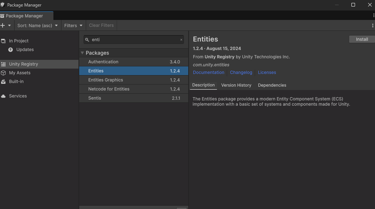Screen dimensions: 375x209
Task: Select the Netcode for Entities package
Action: (x=134, y=89)
